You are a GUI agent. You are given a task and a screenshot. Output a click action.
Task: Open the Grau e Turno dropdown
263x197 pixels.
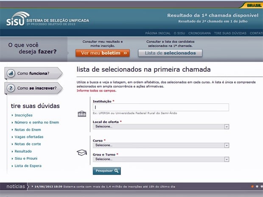pos(161,159)
